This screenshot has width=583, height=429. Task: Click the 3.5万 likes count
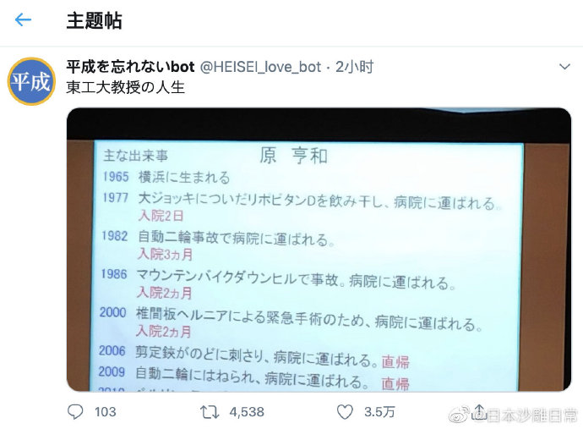point(379,412)
